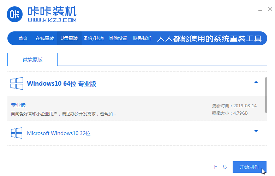Expand the Microsoft Windows10 32位 section
275x176 pixels.
[256, 132]
